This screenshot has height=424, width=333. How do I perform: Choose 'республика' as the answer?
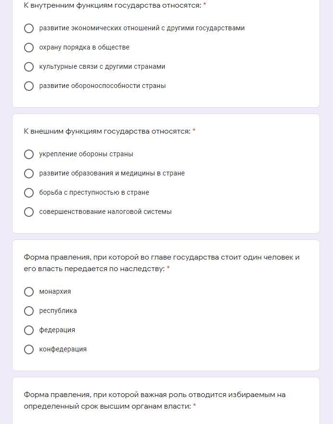coord(29,311)
